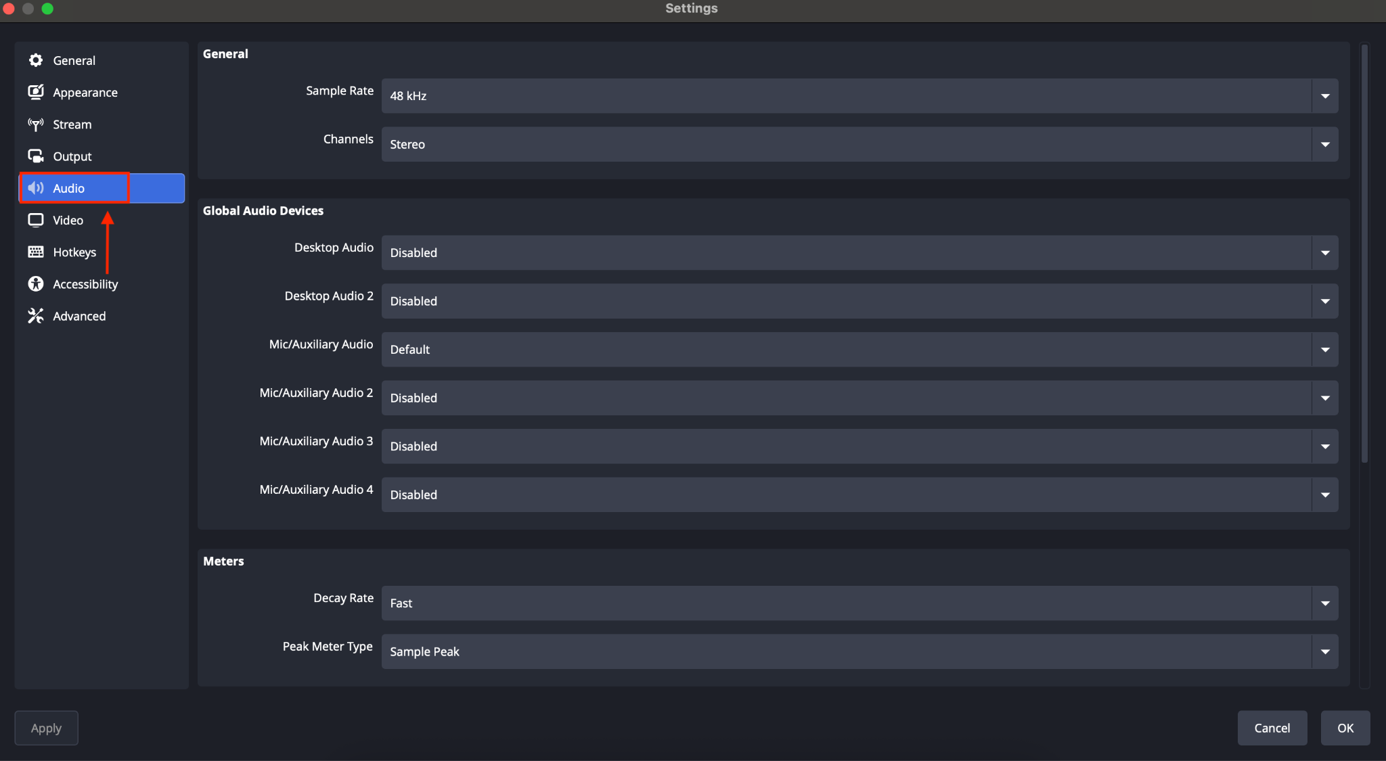
Task: Open the Sample Rate dropdown
Action: coord(859,96)
